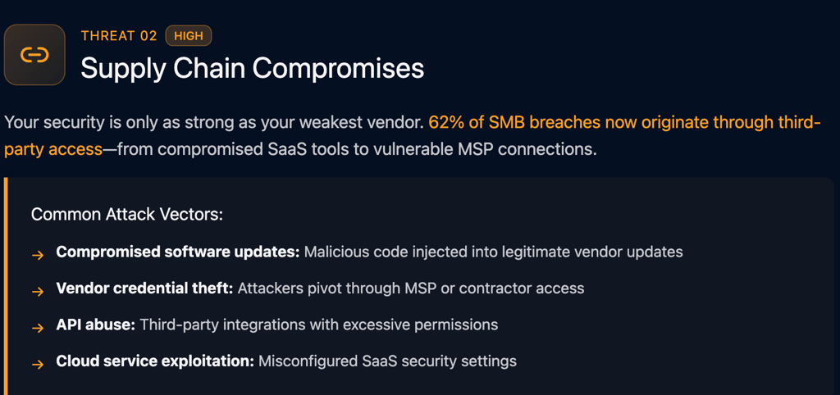Select the bold Compromised software updates label

(177, 252)
